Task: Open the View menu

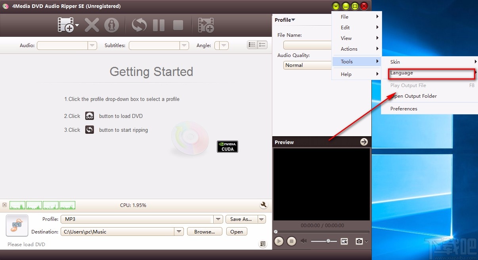Action: (356, 38)
